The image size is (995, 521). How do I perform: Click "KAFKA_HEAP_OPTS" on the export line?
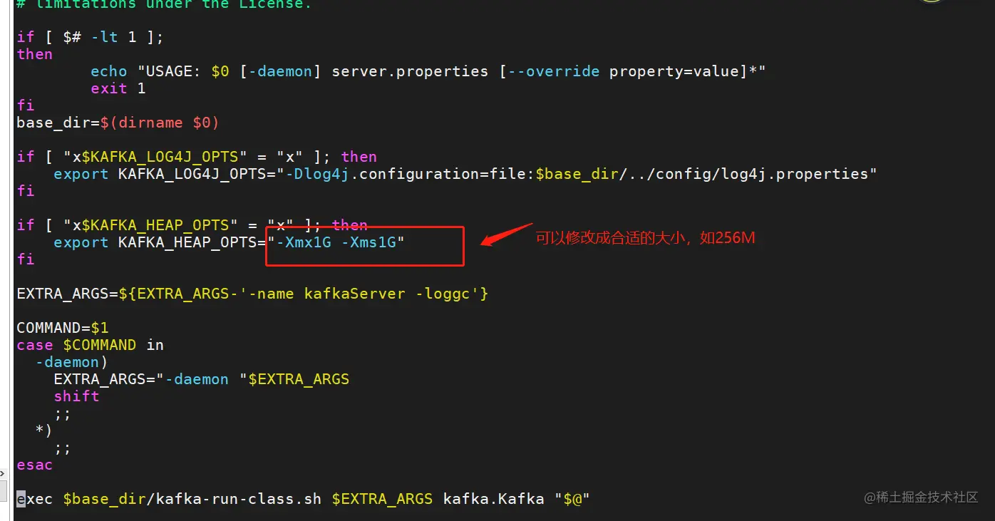[187, 242]
